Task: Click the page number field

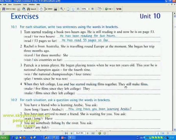Action: pos(79,133)
